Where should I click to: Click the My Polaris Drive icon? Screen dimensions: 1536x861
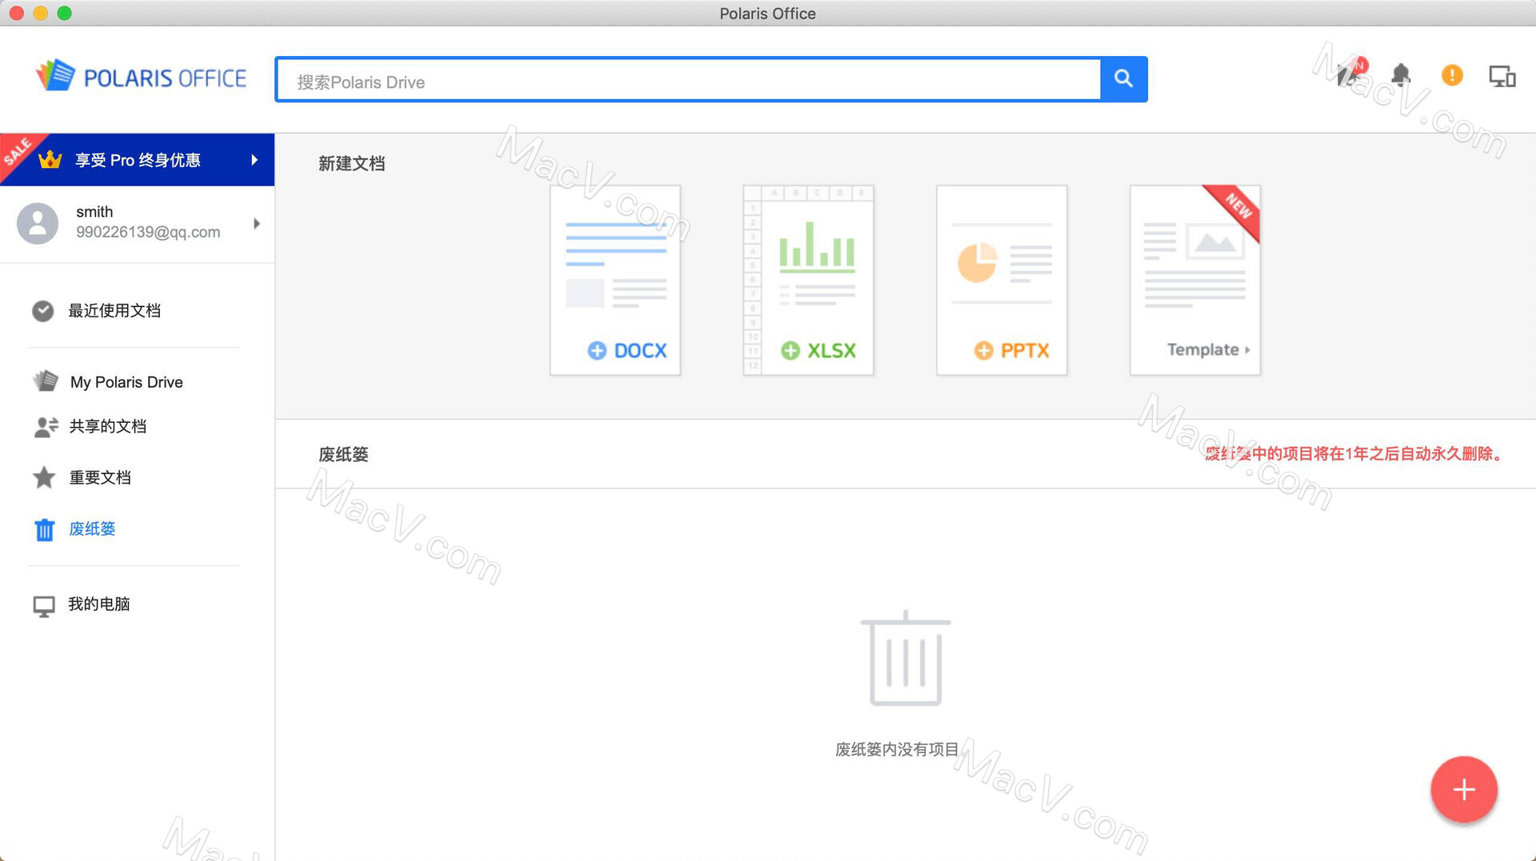tap(46, 381)
